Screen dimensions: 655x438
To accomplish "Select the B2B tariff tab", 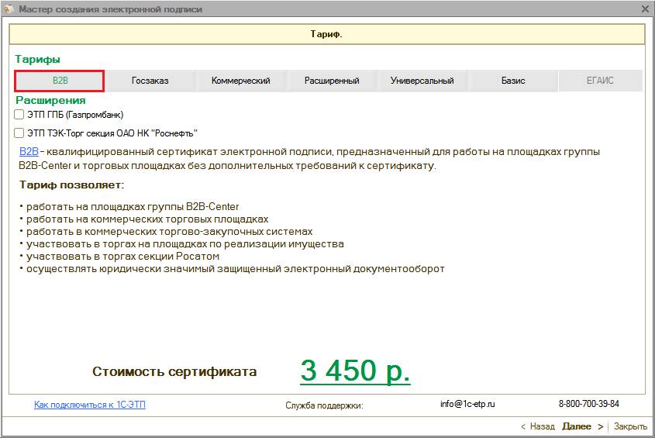I will [60, 81].
